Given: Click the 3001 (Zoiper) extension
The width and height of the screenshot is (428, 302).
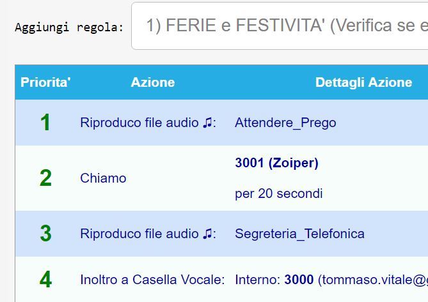Looking at the screenshot, I should click(276, 163).
